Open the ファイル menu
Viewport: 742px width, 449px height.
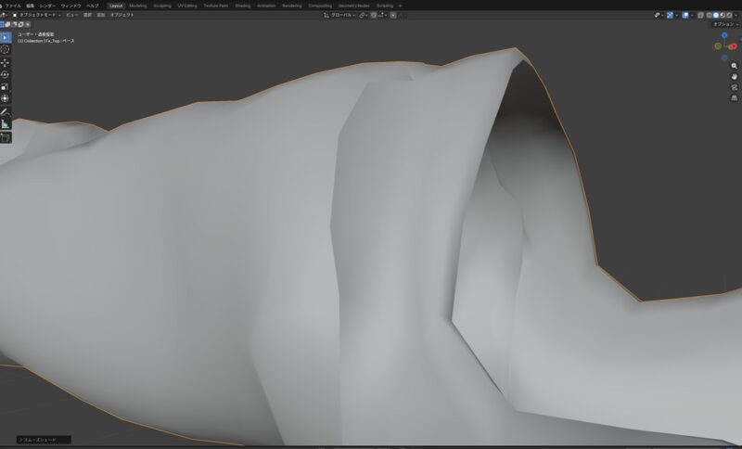point(13,6)
